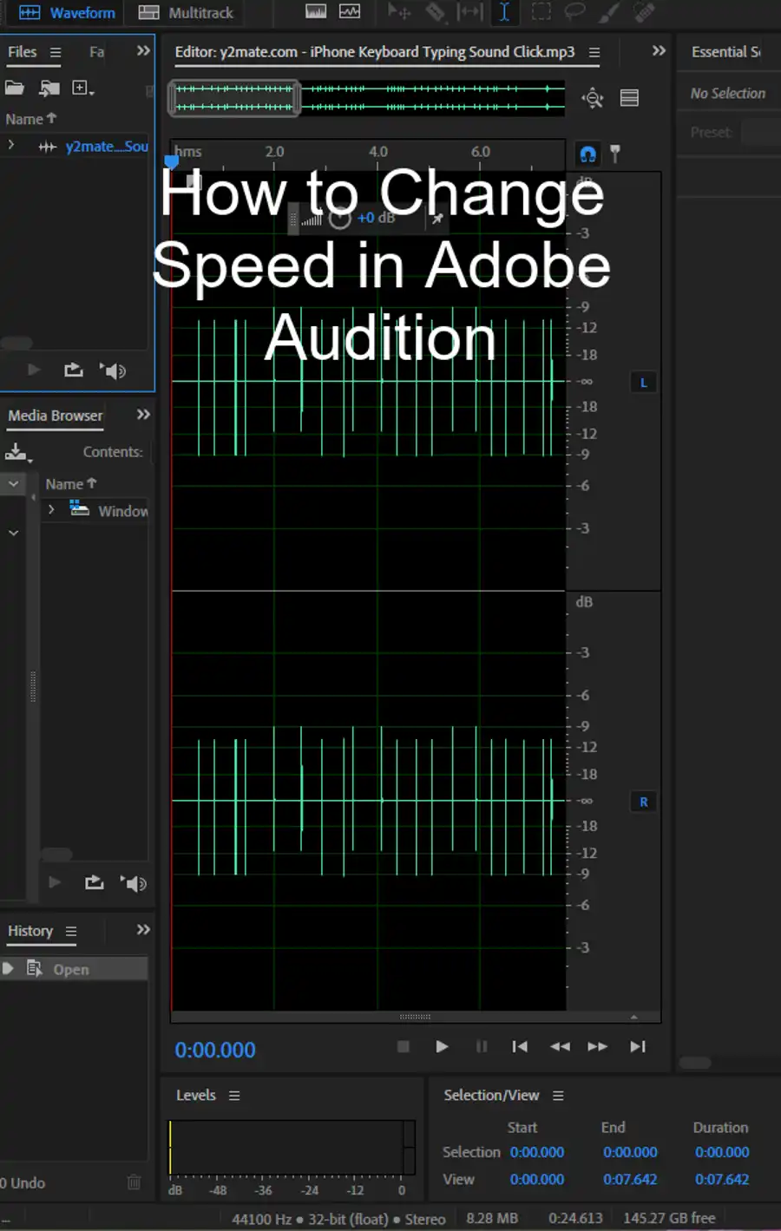Select the Open history state
This screenshot has width=781, height=1231.
pos(74,969)
